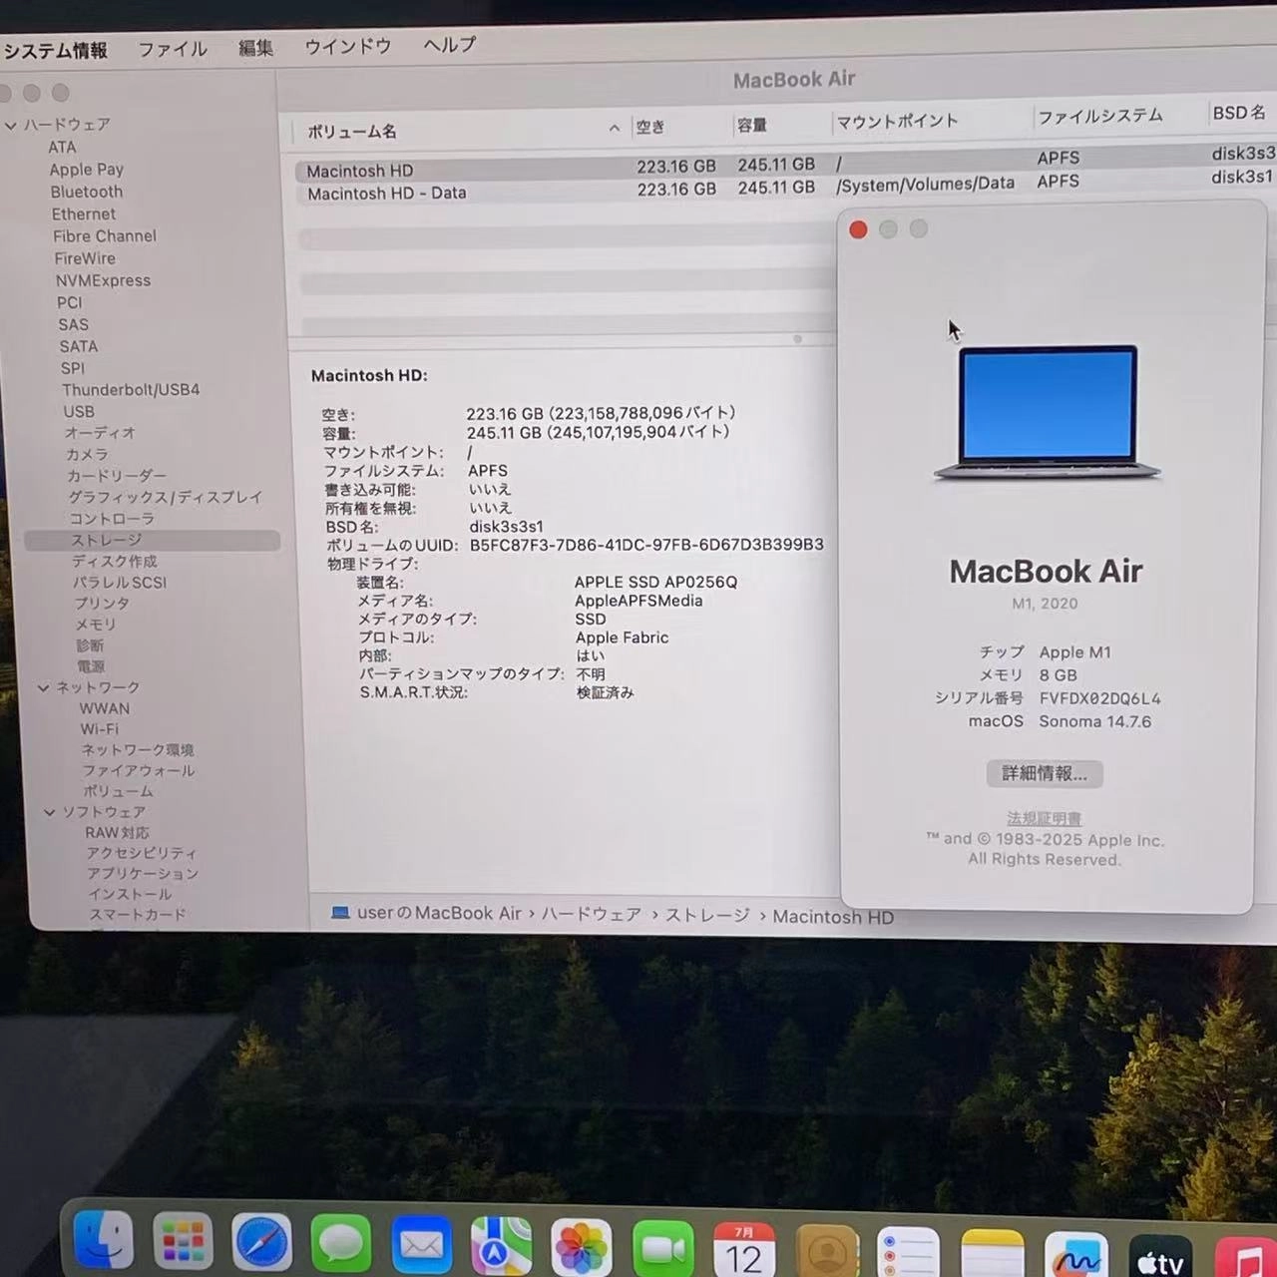Open the ファイル menu

click(x=172, y=47)
